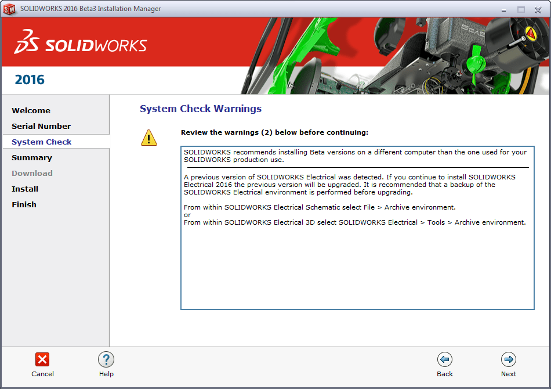Click the greyed-out Download step
Image resolution: width=551 pixels, height=389 pixels.
click(x=32, y=173)
